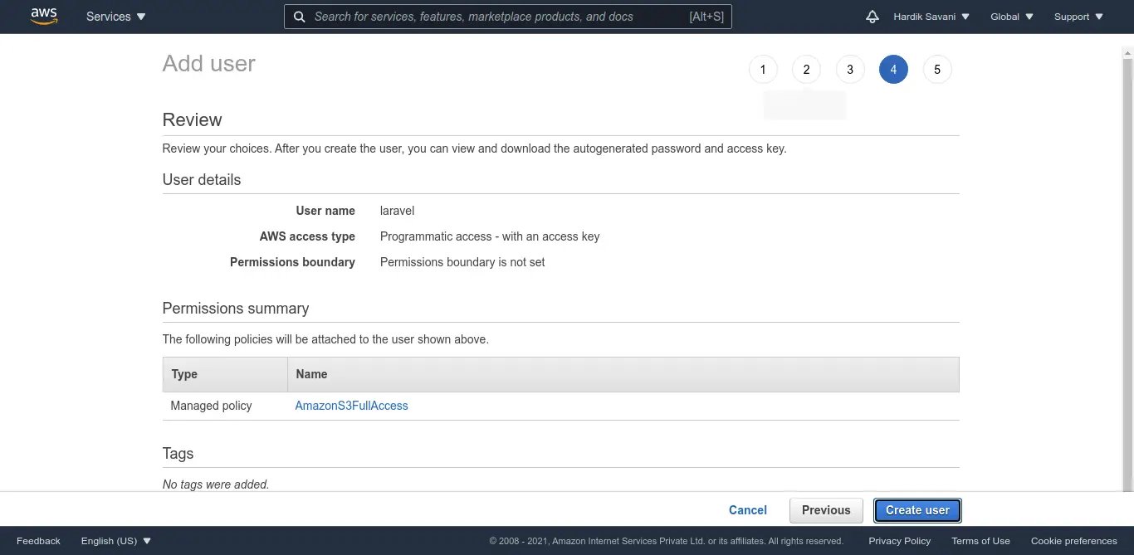This screenshot has height=555, width=1134.
Task: Open the AmazonS3FullAccess policy link
Action: click(x=351, y=406)
